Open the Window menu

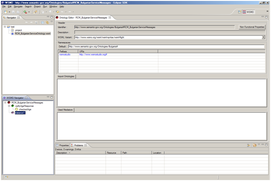click(x=53, y=7)
